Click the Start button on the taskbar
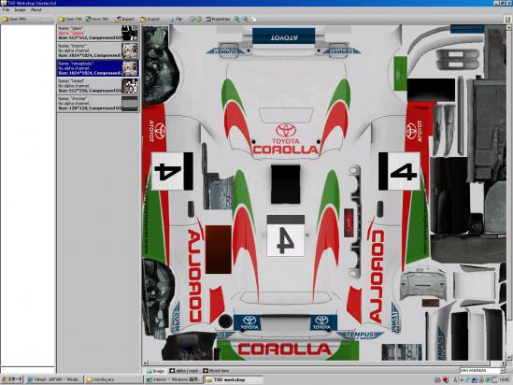513x385 pixels. 12,379
